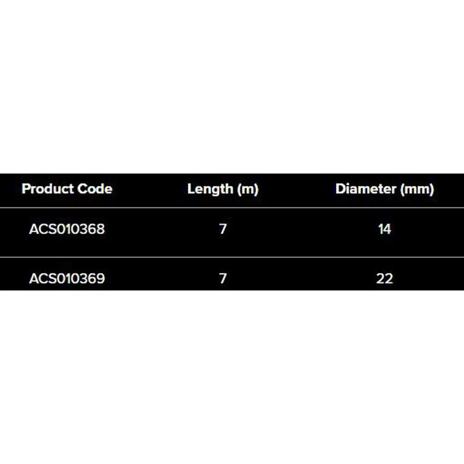Select the Length (m) column header
This screenshot has height=464, width=464.
point(223,189)
